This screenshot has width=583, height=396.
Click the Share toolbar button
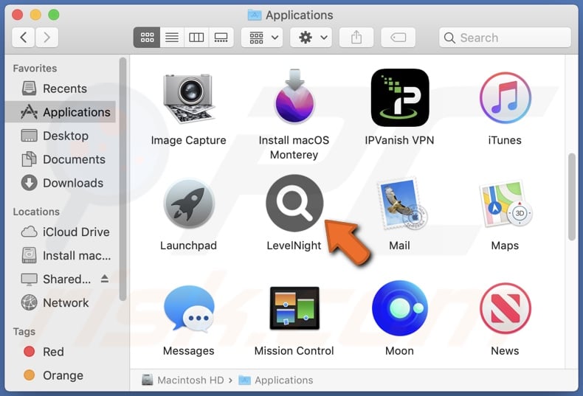pos(356,38)
